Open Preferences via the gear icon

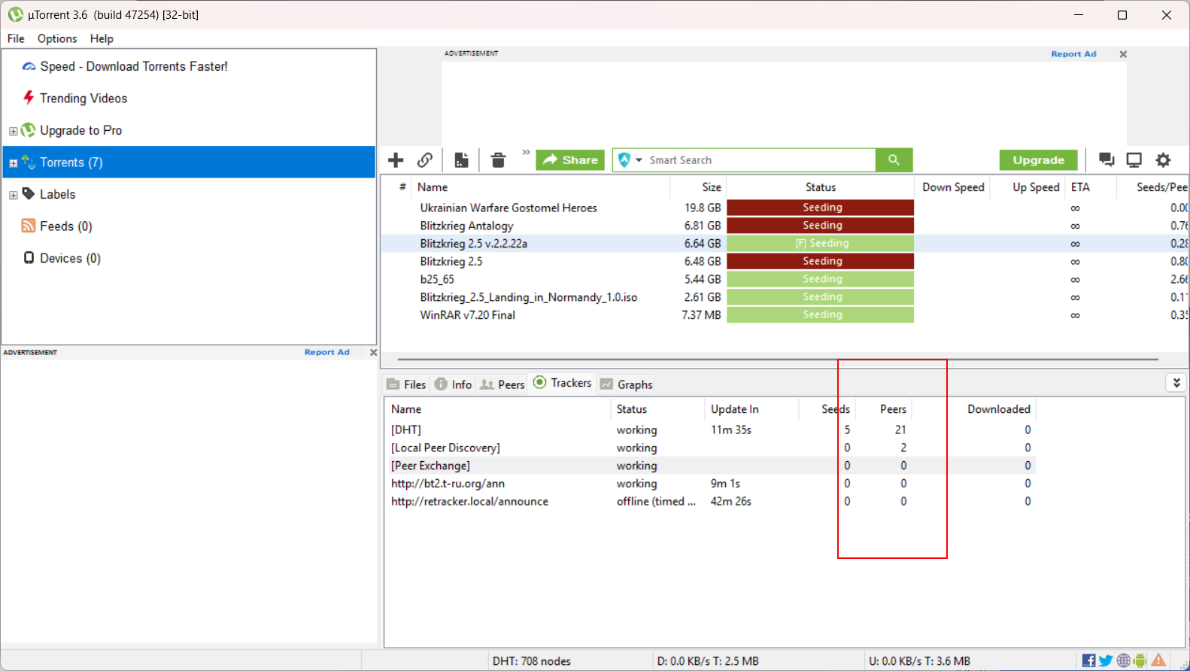point(1163,159)
